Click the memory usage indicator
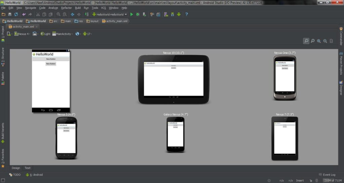 point(332,181)
